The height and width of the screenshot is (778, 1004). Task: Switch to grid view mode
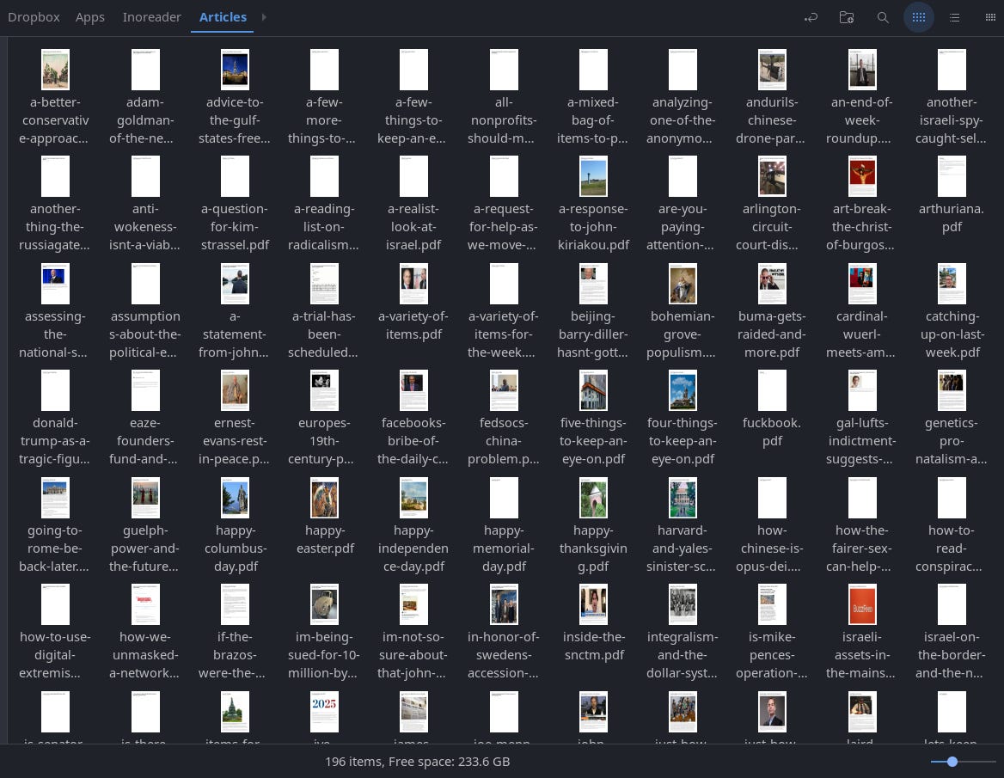tap(919, 16)
